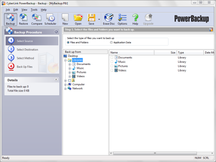Click the Computer icon in the tree
Image resolution: width=216 pixels, height=162 pixels.
(70, 84)
